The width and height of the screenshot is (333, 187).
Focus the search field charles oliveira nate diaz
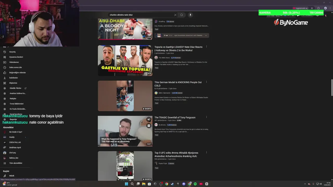[x=140, y=15]
